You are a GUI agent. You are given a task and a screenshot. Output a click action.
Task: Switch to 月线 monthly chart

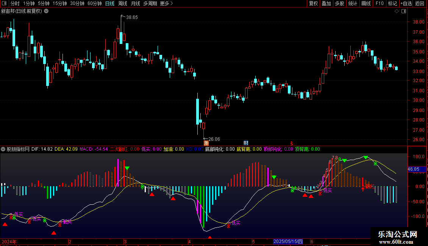click(x=135, y=3)
